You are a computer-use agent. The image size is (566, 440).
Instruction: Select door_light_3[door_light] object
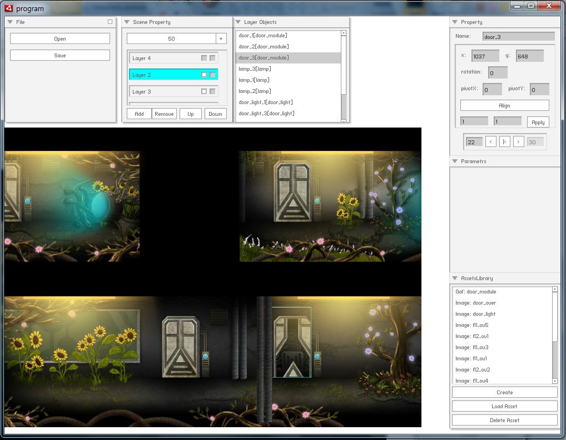point(288,114)
